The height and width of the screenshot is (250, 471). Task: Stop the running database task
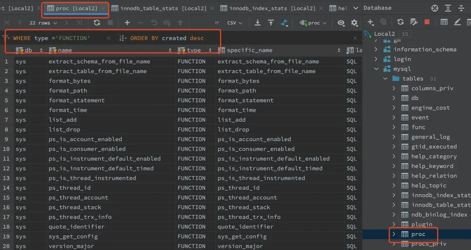[x=427, y=22]
